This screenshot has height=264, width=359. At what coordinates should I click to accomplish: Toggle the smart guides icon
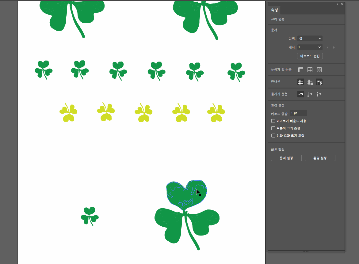[x=319, y=82]
